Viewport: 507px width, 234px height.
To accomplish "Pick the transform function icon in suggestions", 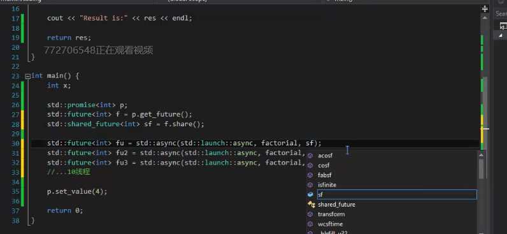I will click(310, 214).
